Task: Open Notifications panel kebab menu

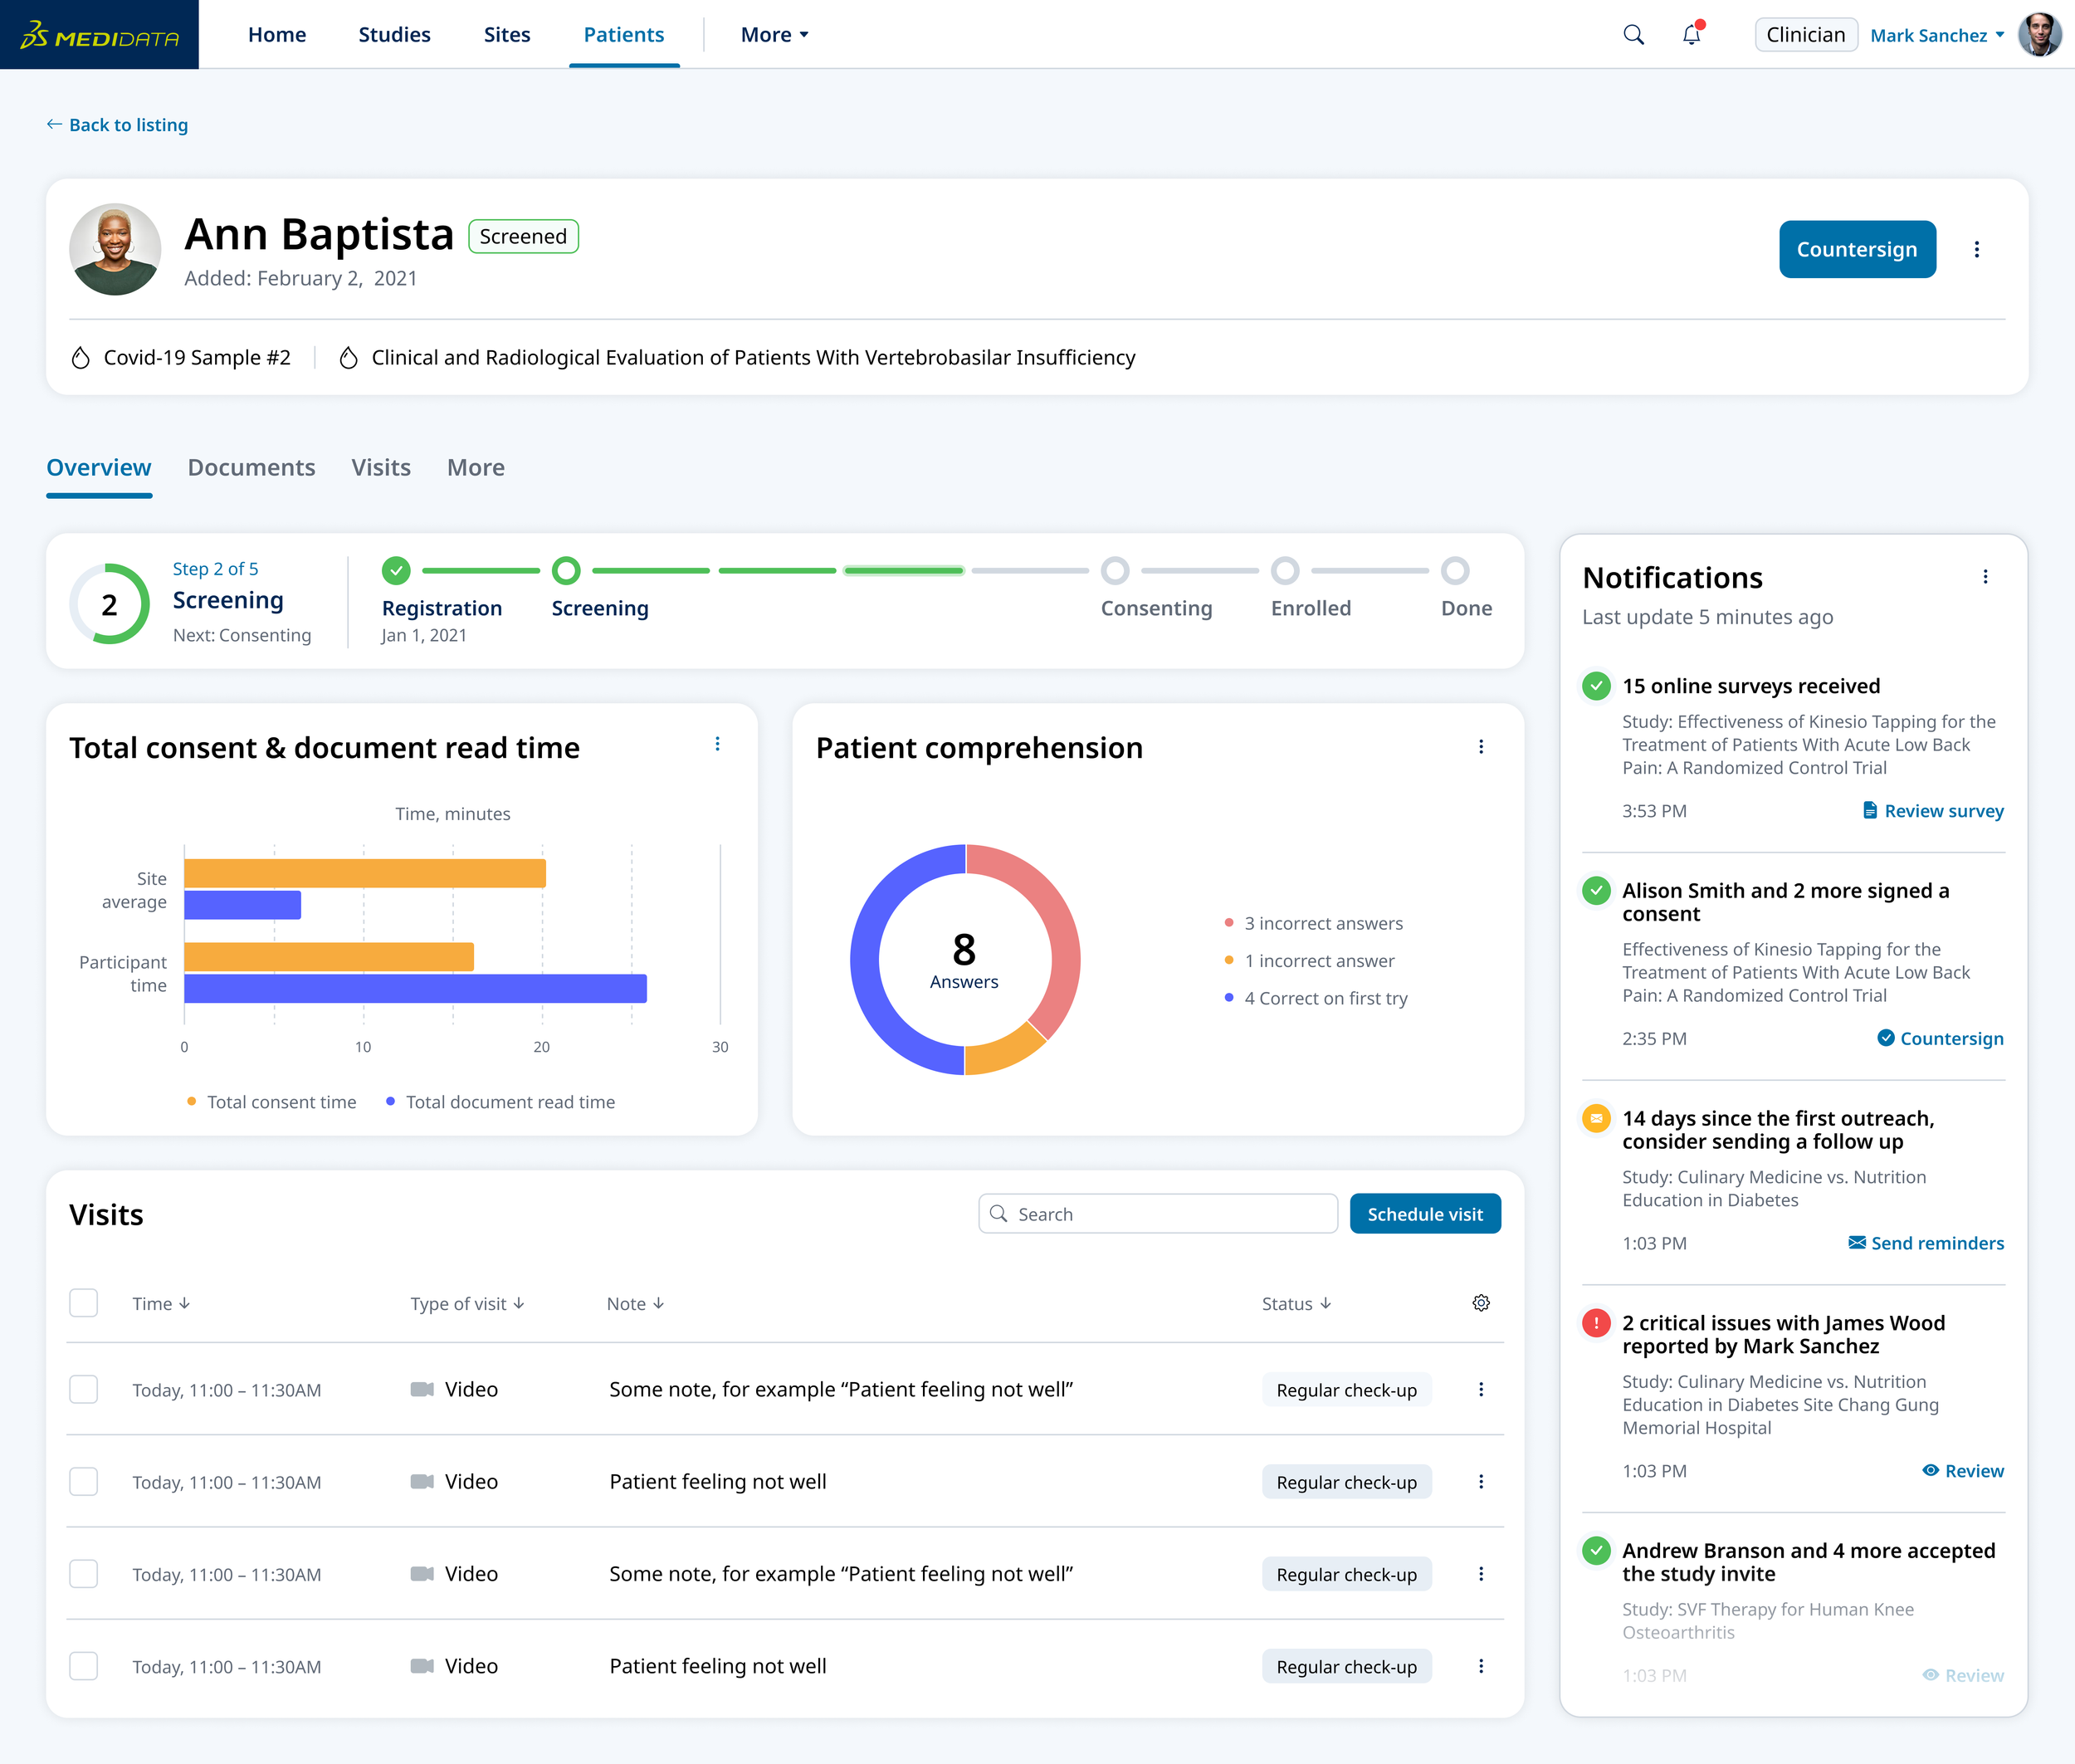Action: [x=1985, y=577]
